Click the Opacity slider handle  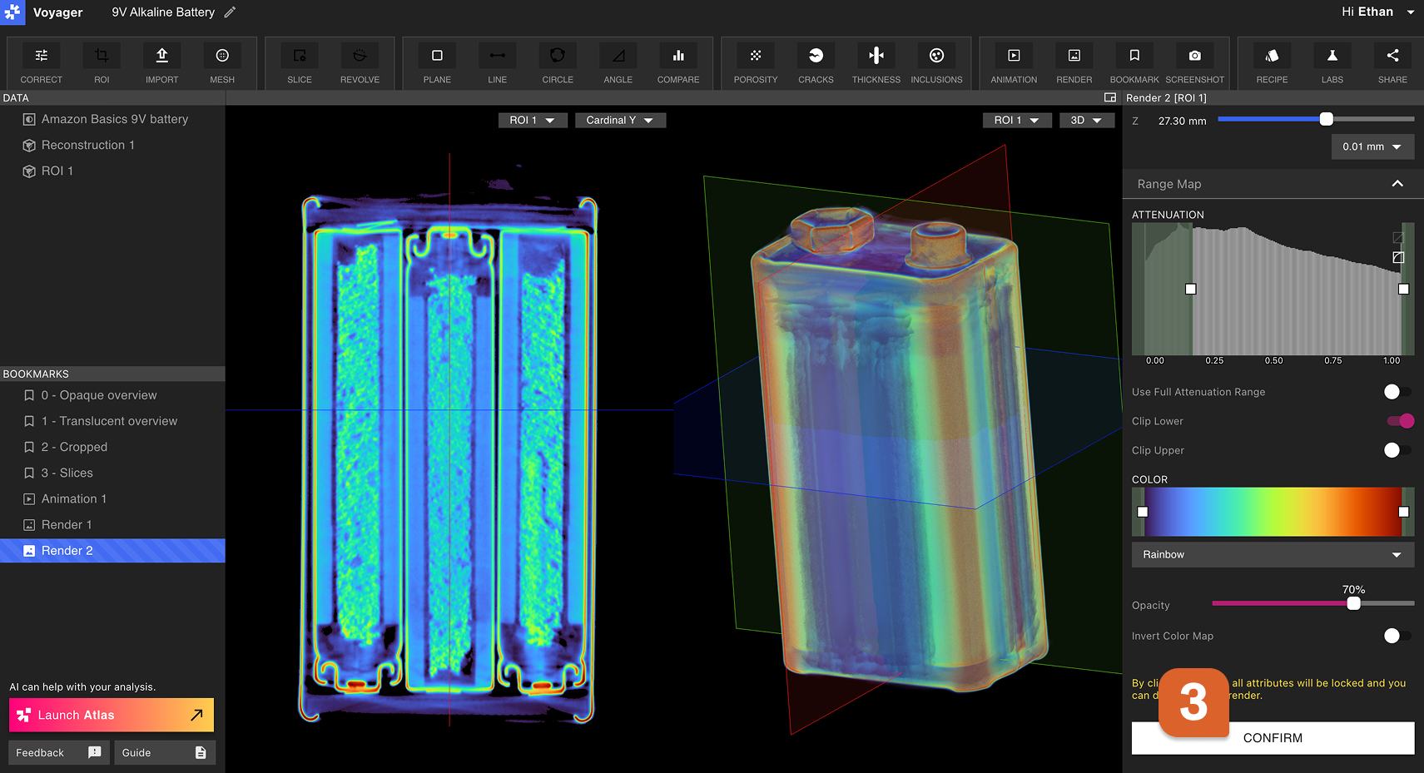click(1354, 603)
